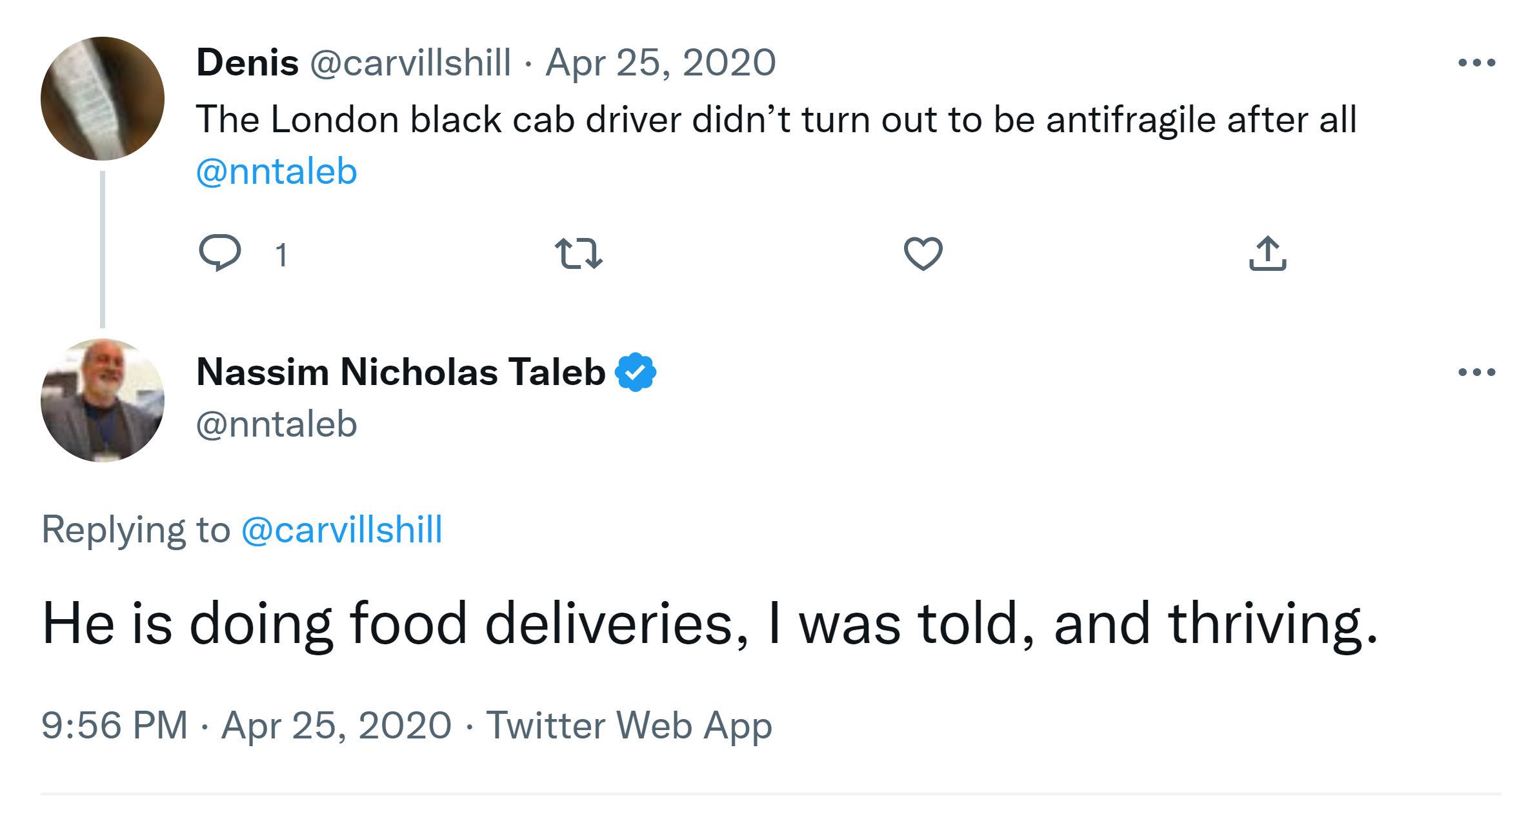The image size is (1528, 821).
Task: Follow the @carvillshill link after Replying to
Action: click(341, 530)
